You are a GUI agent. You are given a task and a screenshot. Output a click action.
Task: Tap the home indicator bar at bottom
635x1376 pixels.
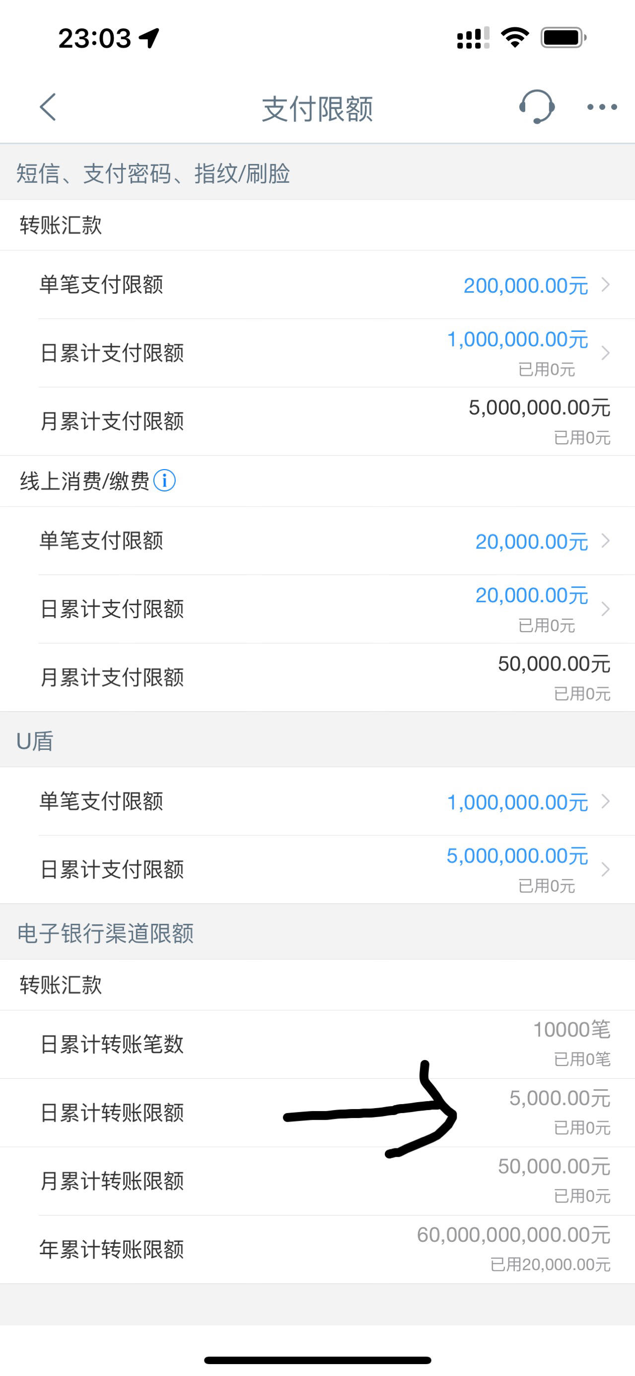pyautogui.click(x=318, y=1360)
